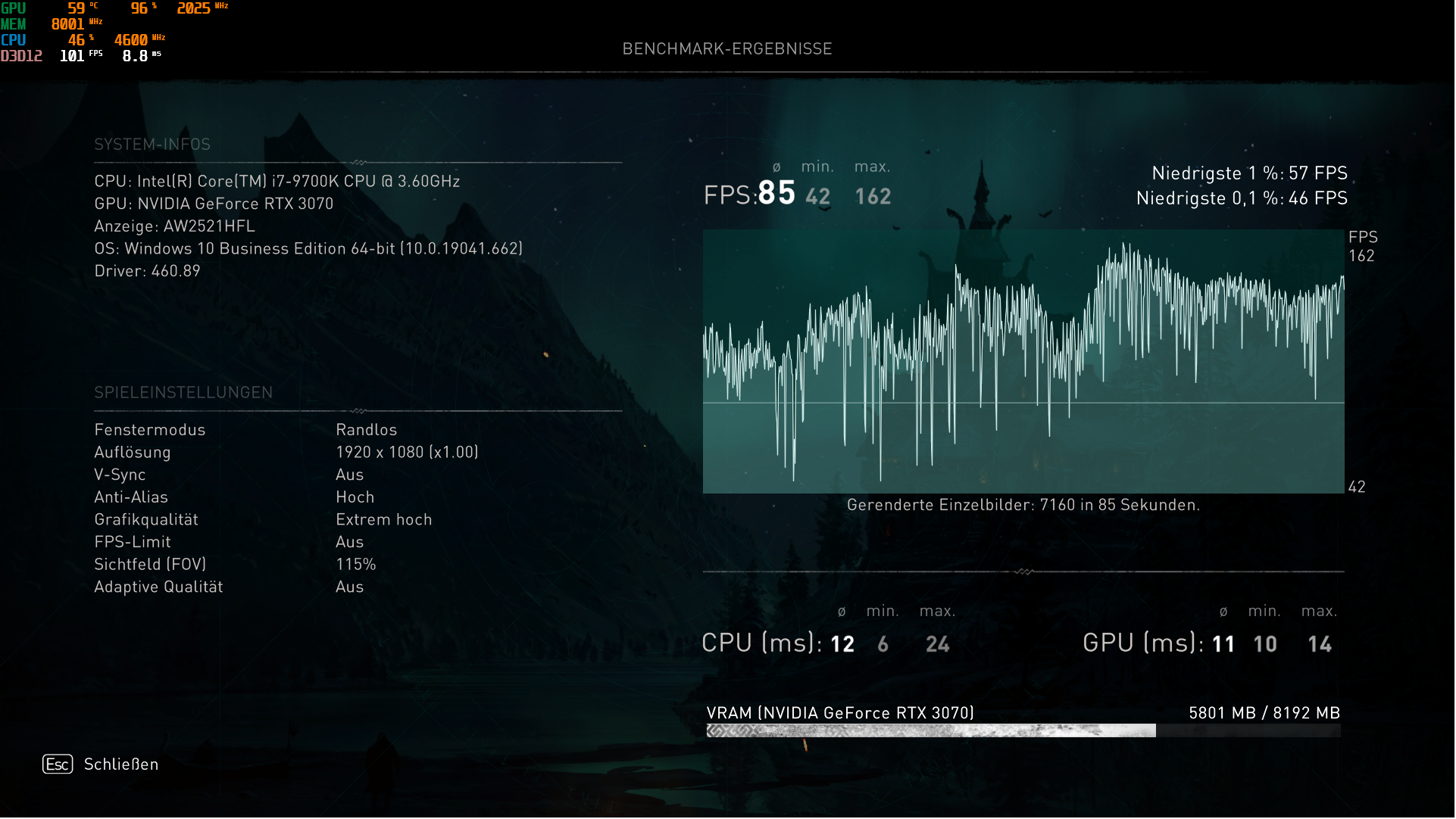Click the average FPS value 85
This screenshot has width=1456, height=819.
[x=776, y=194]
